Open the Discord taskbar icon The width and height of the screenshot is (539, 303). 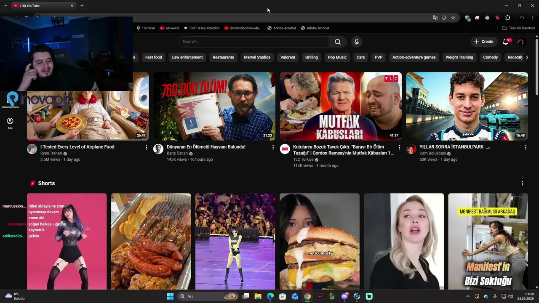pyautogui.click(x=344, y=296)
